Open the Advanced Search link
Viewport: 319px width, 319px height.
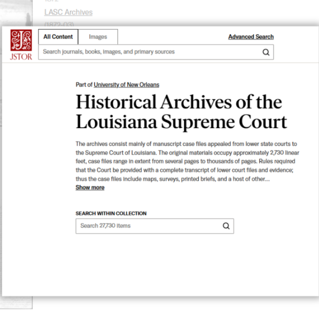[251, 37]
